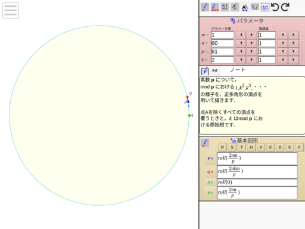This screenshot has width=305, height=229.
Task: Decrease parameter n with left arrow
Action: tap(241, 43)
